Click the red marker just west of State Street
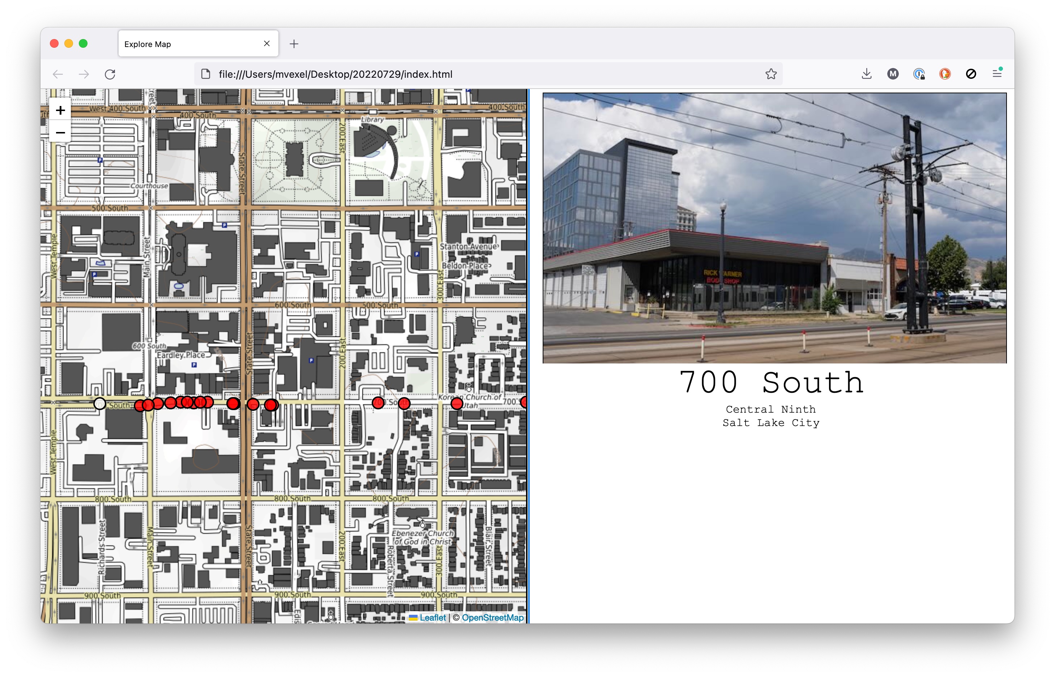 tap(233, 403)
